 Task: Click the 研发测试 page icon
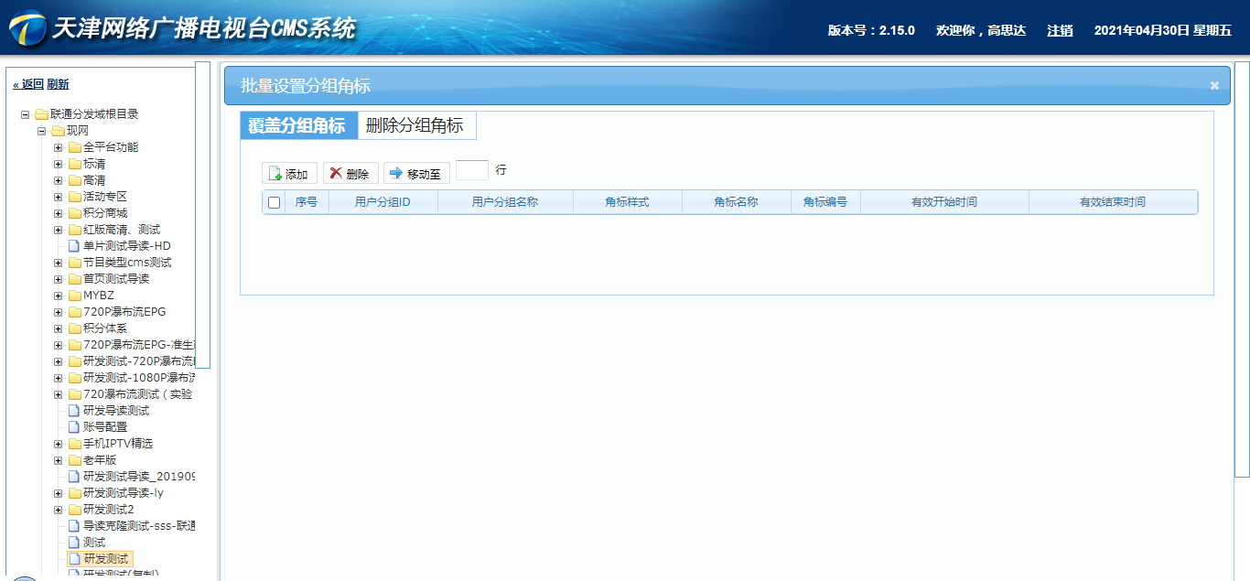(x=74, y=559)
